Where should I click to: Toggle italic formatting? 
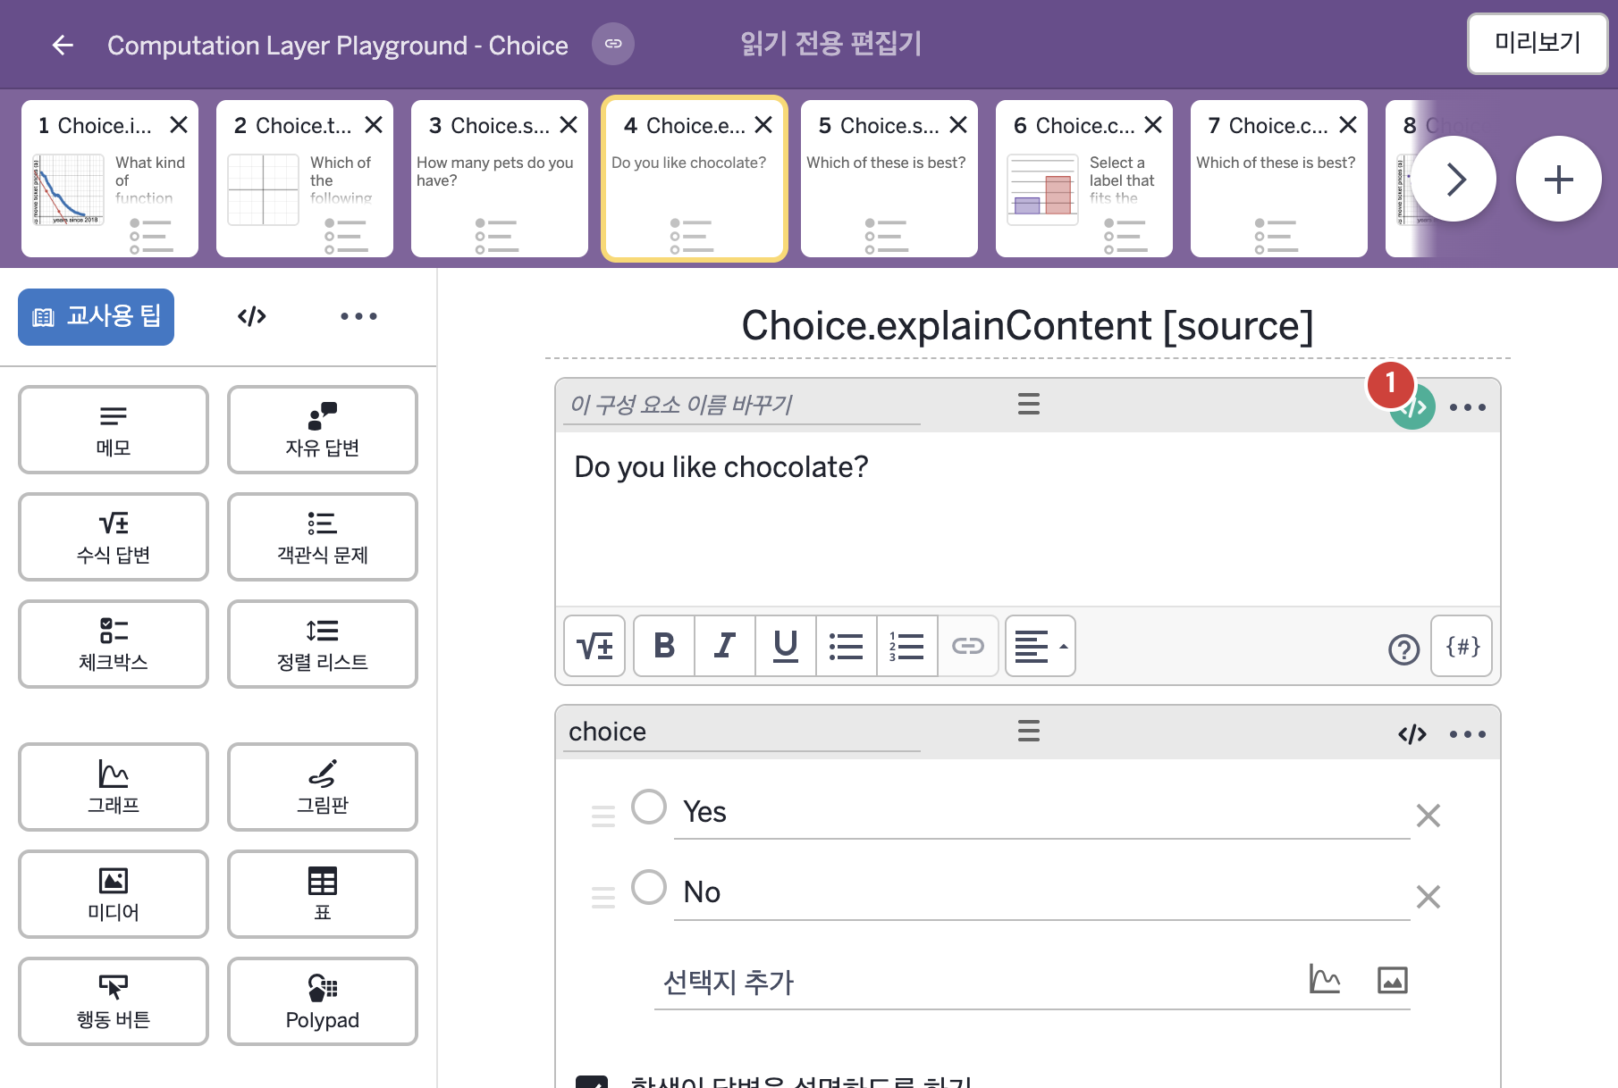tap(725, 646)
